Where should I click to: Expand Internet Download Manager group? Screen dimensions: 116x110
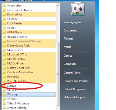click(29, 41)
